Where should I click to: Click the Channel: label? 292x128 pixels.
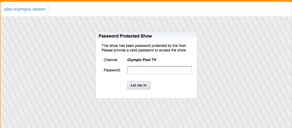[111, 60]
